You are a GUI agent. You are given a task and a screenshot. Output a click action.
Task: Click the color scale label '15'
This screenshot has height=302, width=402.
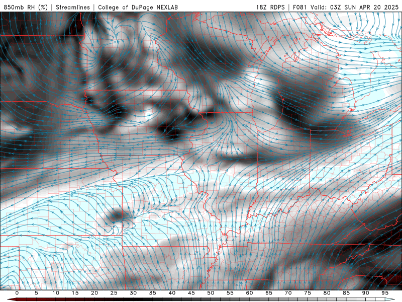(75, 293)
